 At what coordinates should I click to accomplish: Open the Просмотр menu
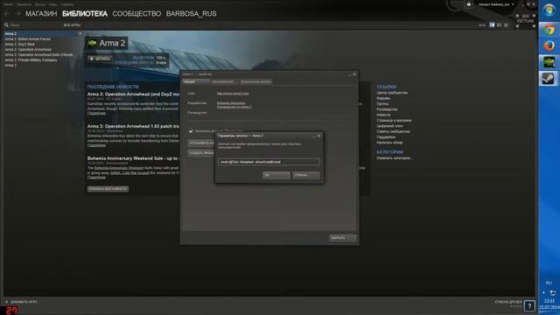pyautogui.click(x=24, y=4)
